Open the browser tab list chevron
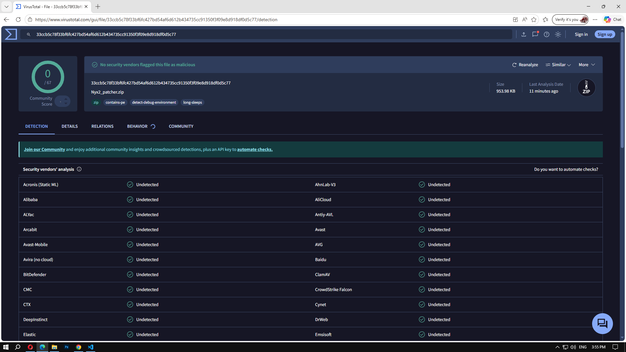Image resolution: width=626 pixels, height=352 pixels. click(x=6, y=7)
